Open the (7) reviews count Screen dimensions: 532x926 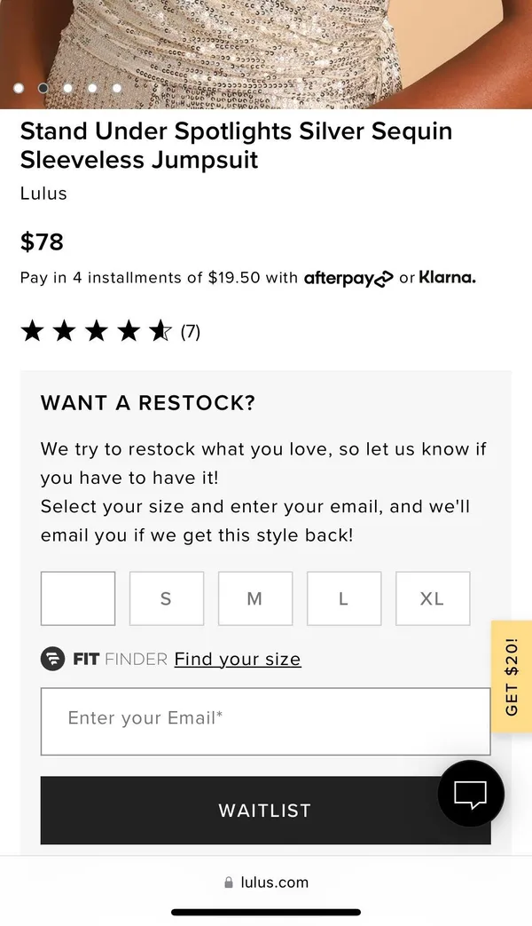[x=191, y=332]
